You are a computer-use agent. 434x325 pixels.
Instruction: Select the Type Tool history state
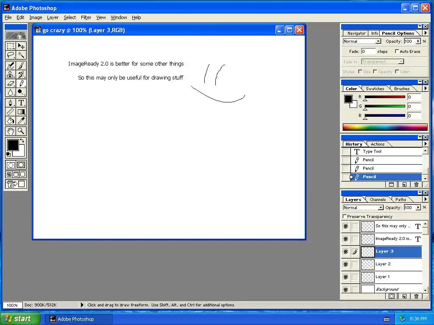point(387,151)
